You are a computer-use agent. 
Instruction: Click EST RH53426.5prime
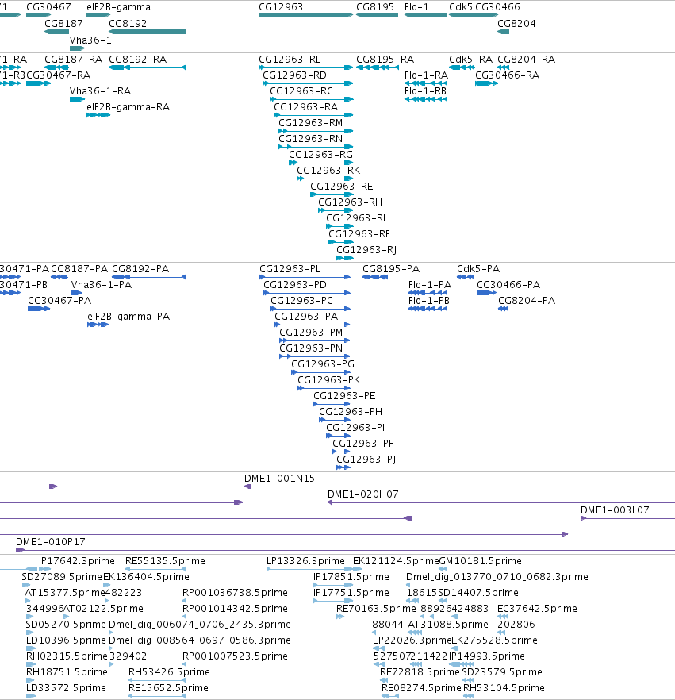pos(157,680)
